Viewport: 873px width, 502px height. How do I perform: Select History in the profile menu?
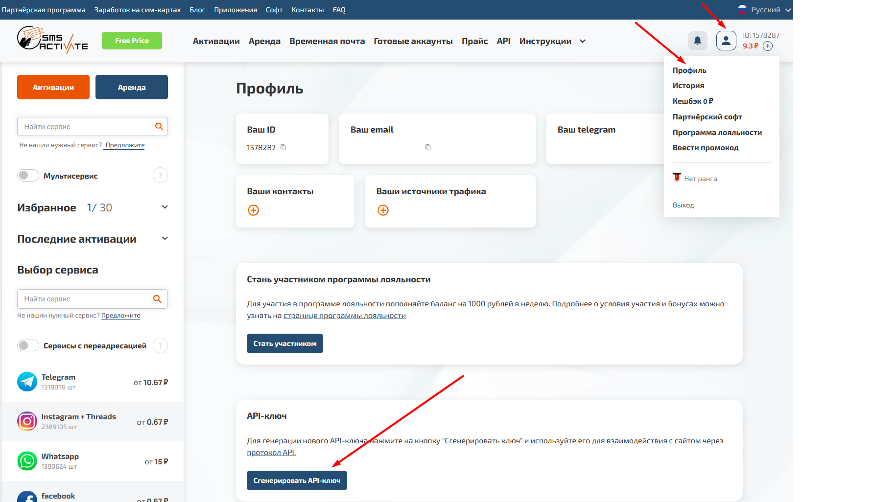click(x=688, y=86)
